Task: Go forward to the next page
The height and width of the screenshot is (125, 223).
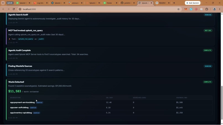Action: pos(9,9)
